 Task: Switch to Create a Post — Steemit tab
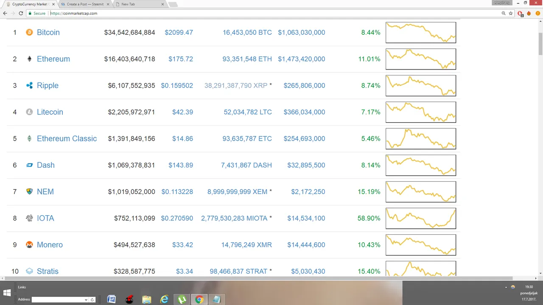85,4
